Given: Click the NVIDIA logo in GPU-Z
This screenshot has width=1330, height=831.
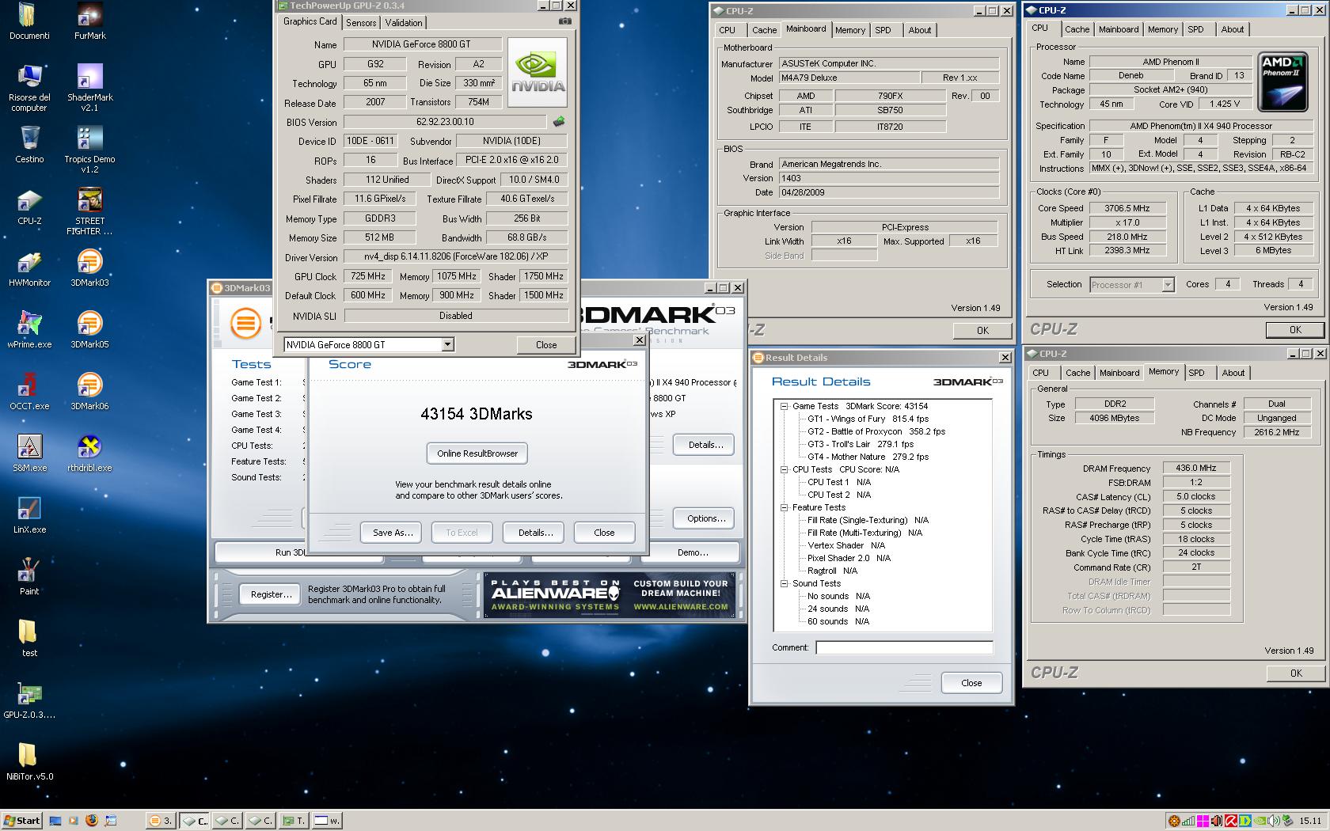Looking at the screenshot, I should pos(538,72).
